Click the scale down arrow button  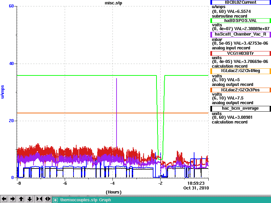pos(30,199)
